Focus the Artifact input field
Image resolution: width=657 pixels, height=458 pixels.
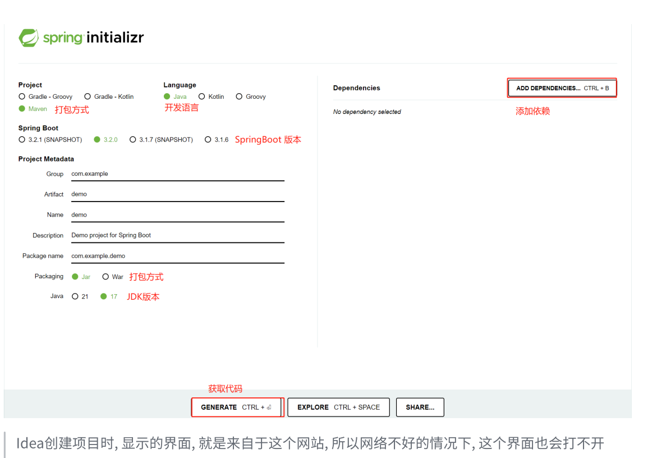click(178, 194)
